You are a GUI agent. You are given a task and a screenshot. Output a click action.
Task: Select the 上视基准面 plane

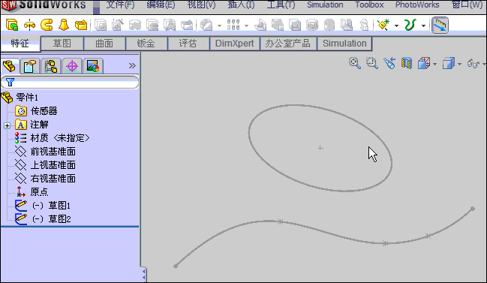pyautogui.click(x=53, y=165)
